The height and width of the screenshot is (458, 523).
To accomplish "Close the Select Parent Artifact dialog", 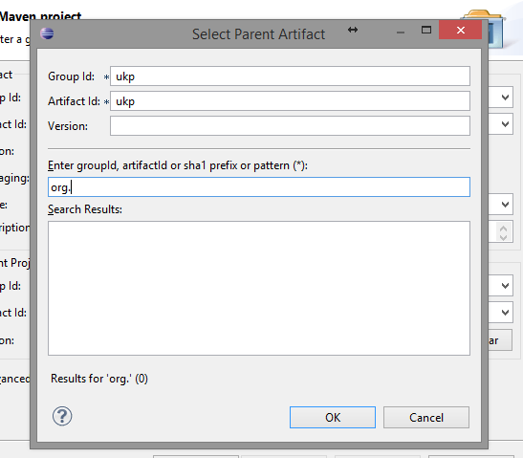I will pos(460,30).
